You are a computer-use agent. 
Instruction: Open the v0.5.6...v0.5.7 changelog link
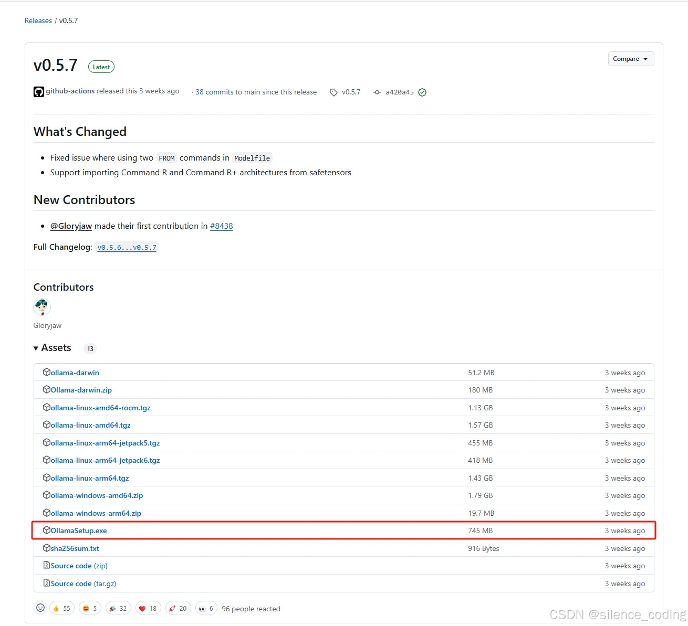point(127,247)
